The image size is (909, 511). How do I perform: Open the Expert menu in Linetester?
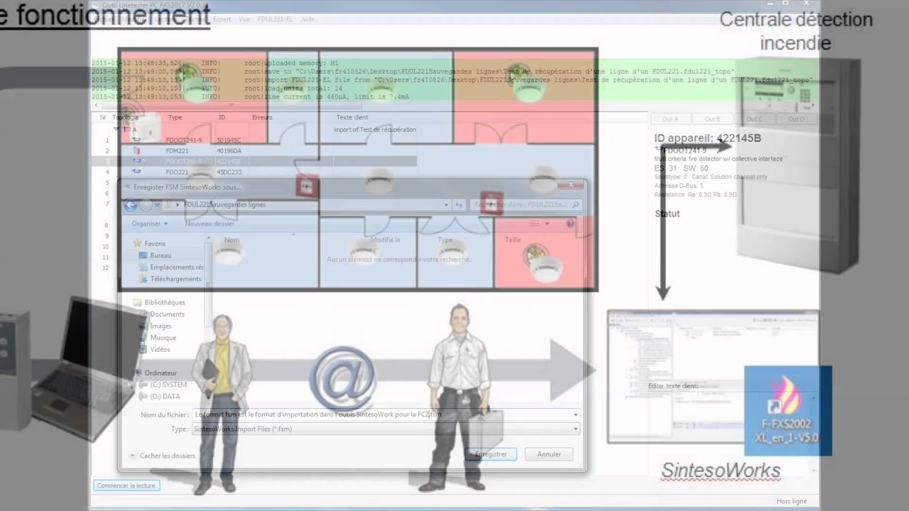(x=222, y=19)
